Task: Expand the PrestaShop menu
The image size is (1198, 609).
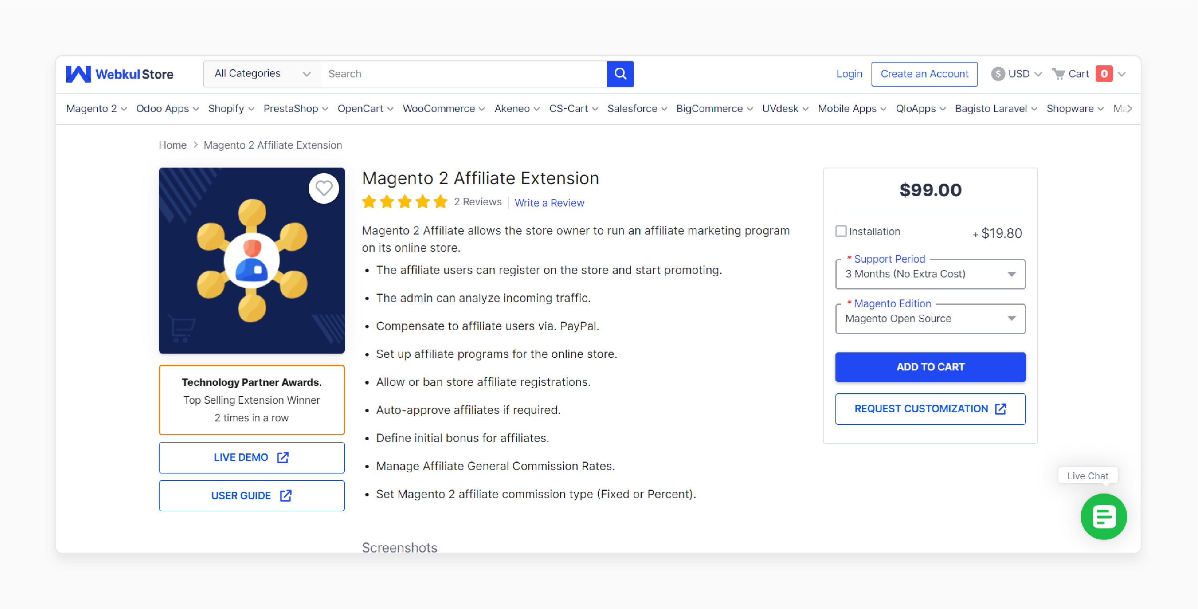Action: (x=296, y=109)
